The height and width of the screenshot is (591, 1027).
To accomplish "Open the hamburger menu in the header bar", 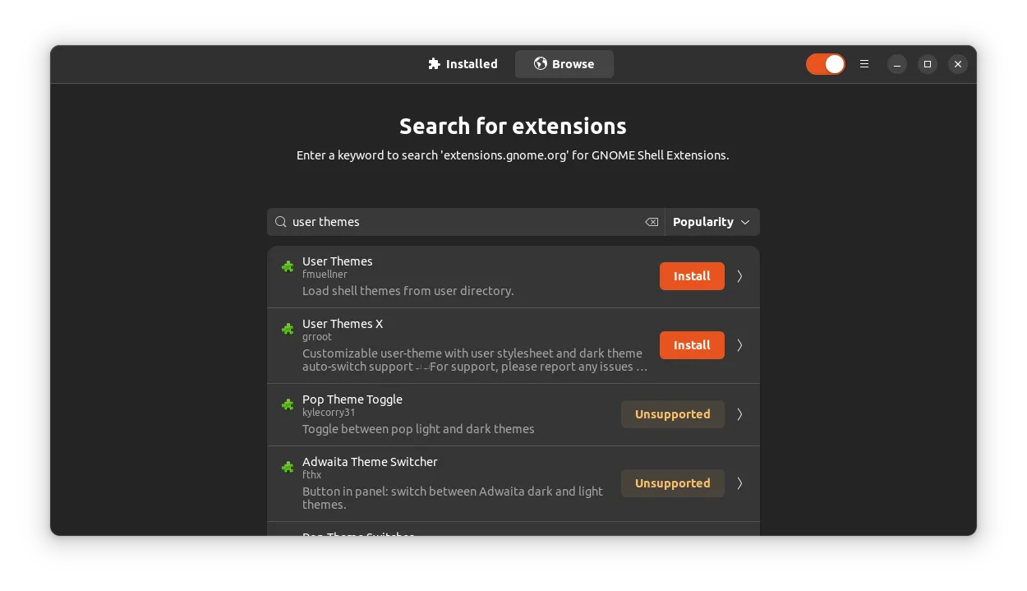I will point(864,64).
